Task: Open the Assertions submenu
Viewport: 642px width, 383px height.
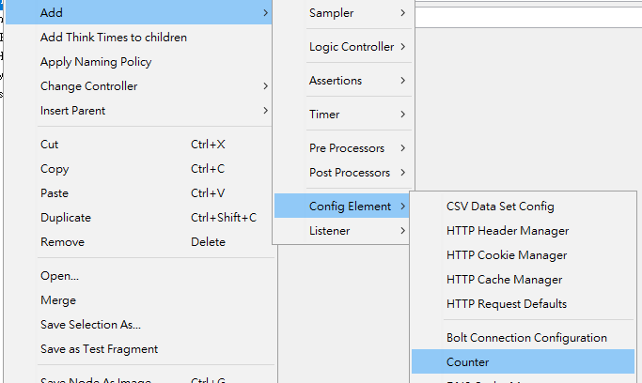Action: click(336, 81)
